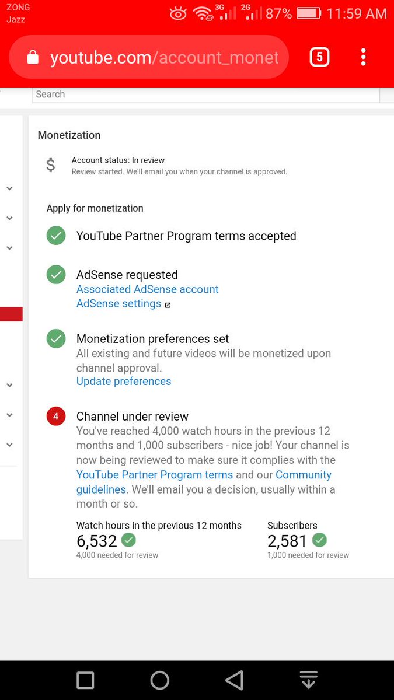Open the tab switcher showing 5 tabs
394x700 pixels.
click(x=319, y=57)
